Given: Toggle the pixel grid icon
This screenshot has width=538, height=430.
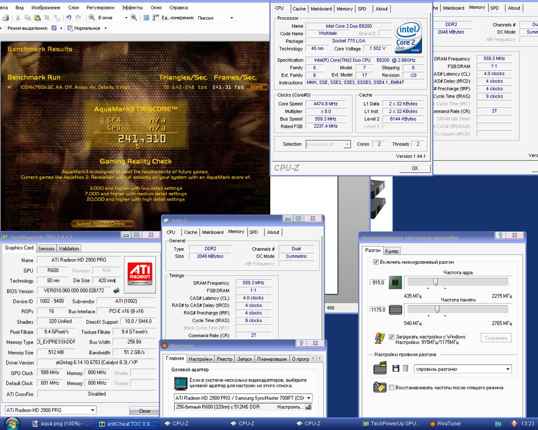Looking at the screenshot, I should click(146, 18).
